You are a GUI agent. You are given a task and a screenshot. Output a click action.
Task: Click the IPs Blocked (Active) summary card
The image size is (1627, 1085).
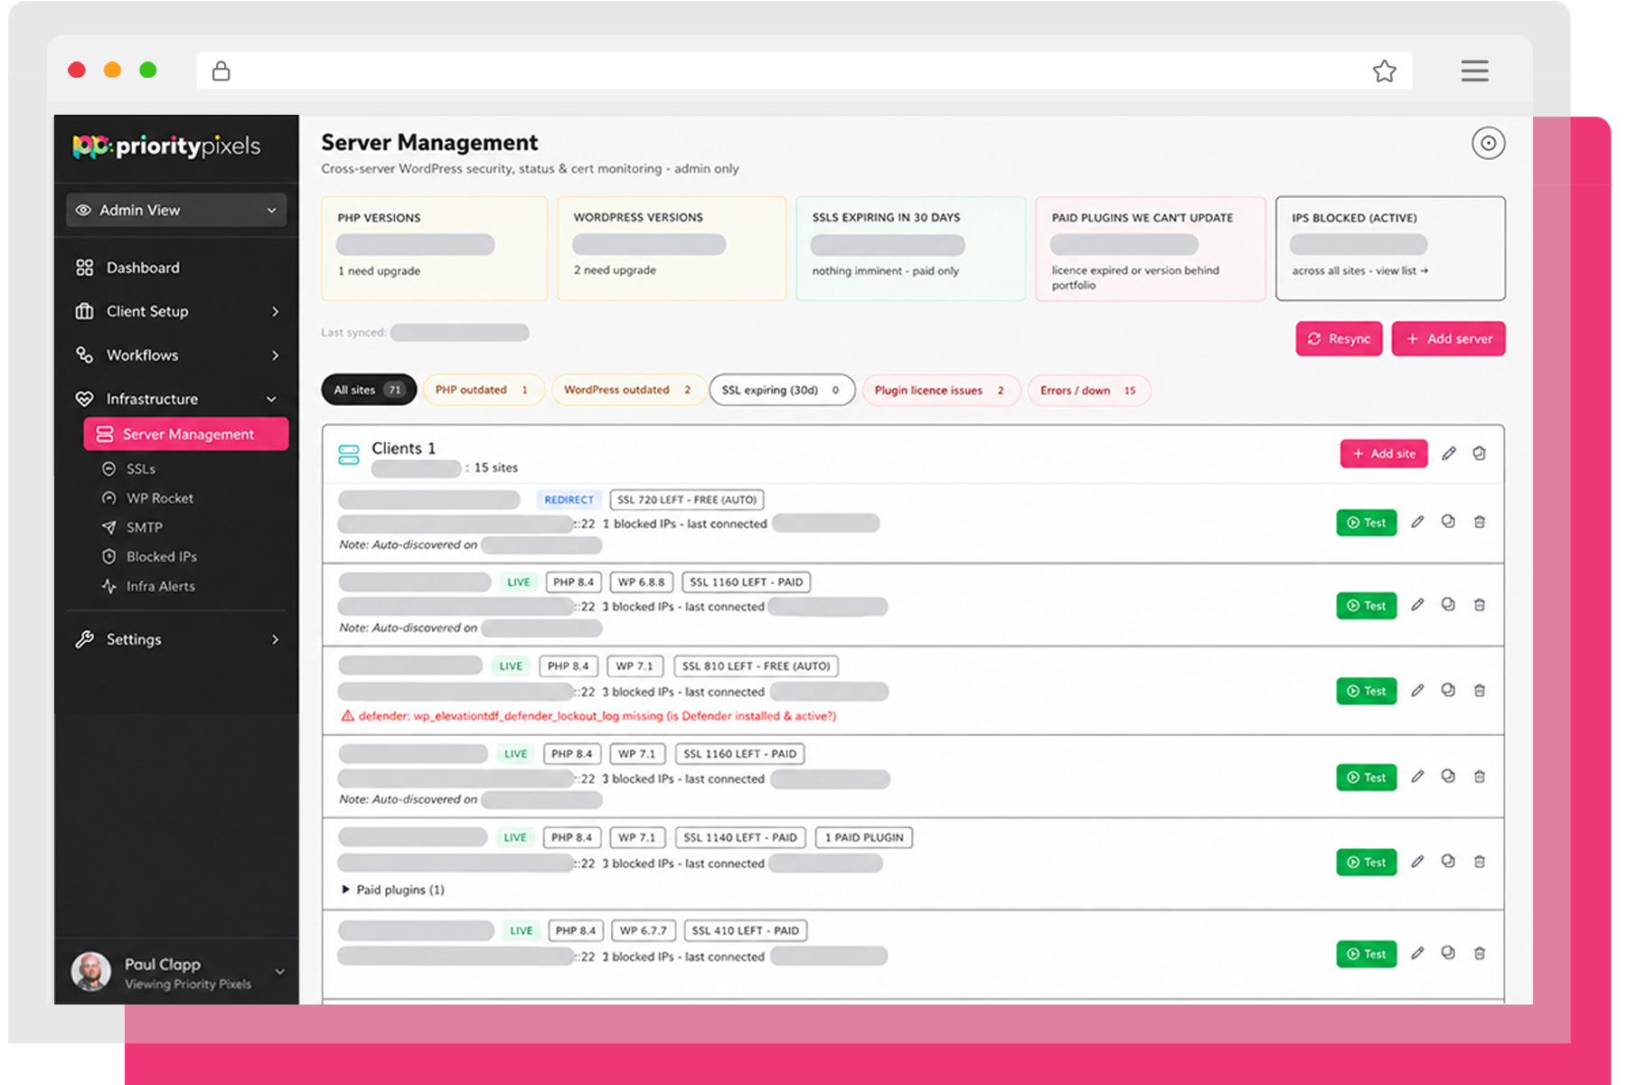(x=1390, y=249)
